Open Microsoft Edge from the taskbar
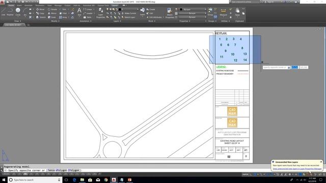 [74, 179]
